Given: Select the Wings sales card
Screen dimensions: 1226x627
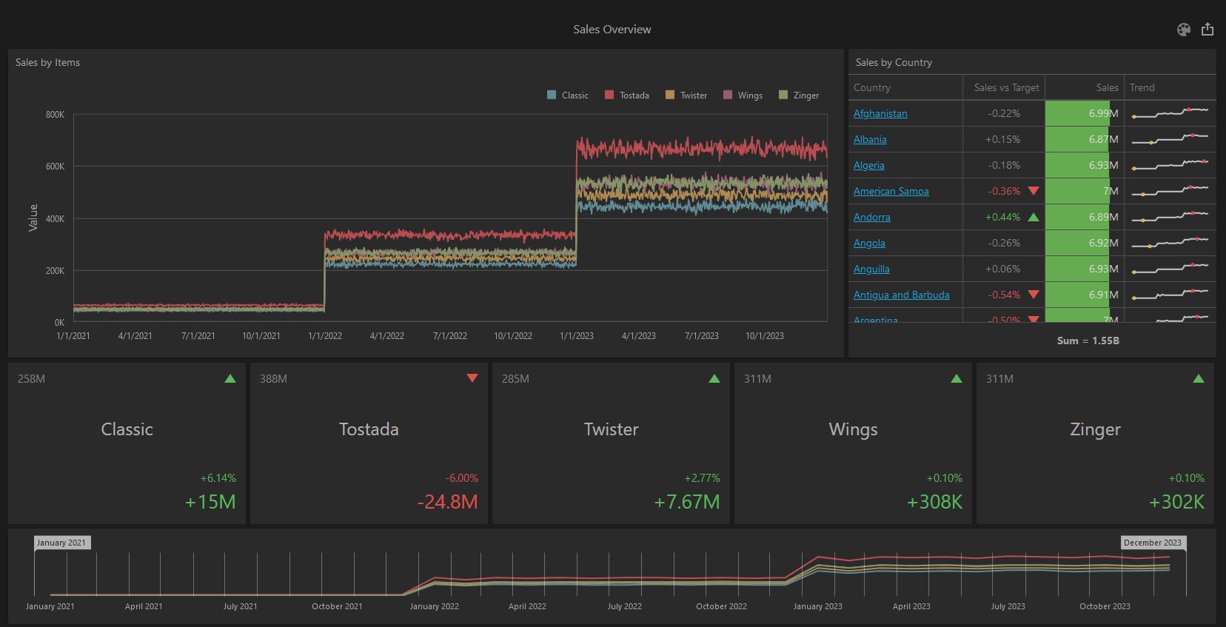Looking at the screenshot, I should tap(853, 443).
